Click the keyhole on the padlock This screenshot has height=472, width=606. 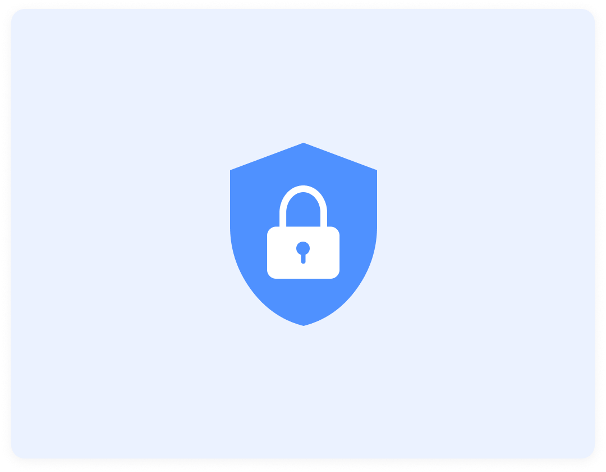pyautogui.click(x=303, y=253)
